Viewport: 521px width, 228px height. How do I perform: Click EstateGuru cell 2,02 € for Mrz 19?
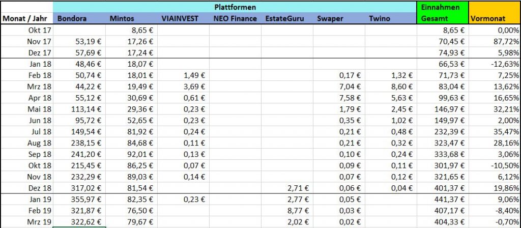click(x=287, y=222)
